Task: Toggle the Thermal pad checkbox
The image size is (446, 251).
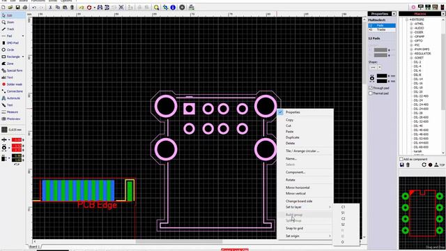Action: pos(370,93)
